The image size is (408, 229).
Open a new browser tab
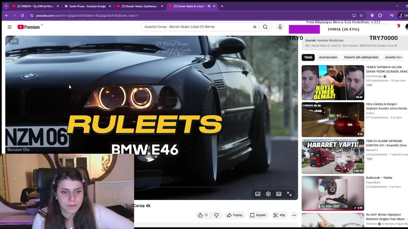pyautogui.click(x=222, y=6)
